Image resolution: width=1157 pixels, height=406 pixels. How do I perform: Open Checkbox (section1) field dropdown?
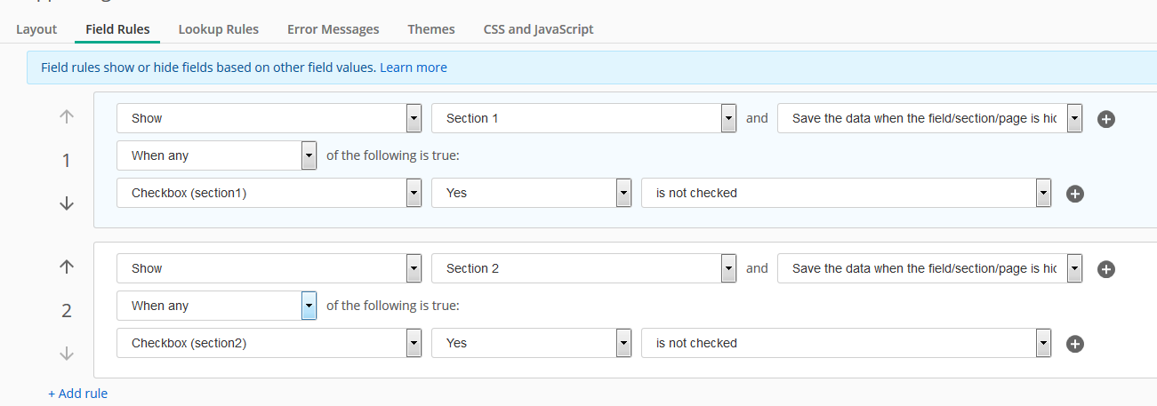click(x=269, y=193)
